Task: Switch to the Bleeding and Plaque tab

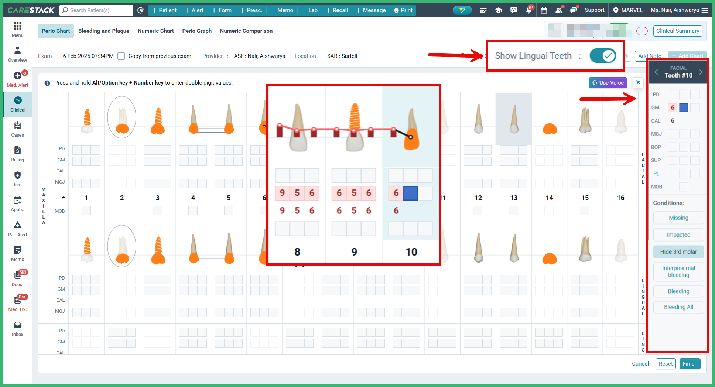Action: pos(104,31)
